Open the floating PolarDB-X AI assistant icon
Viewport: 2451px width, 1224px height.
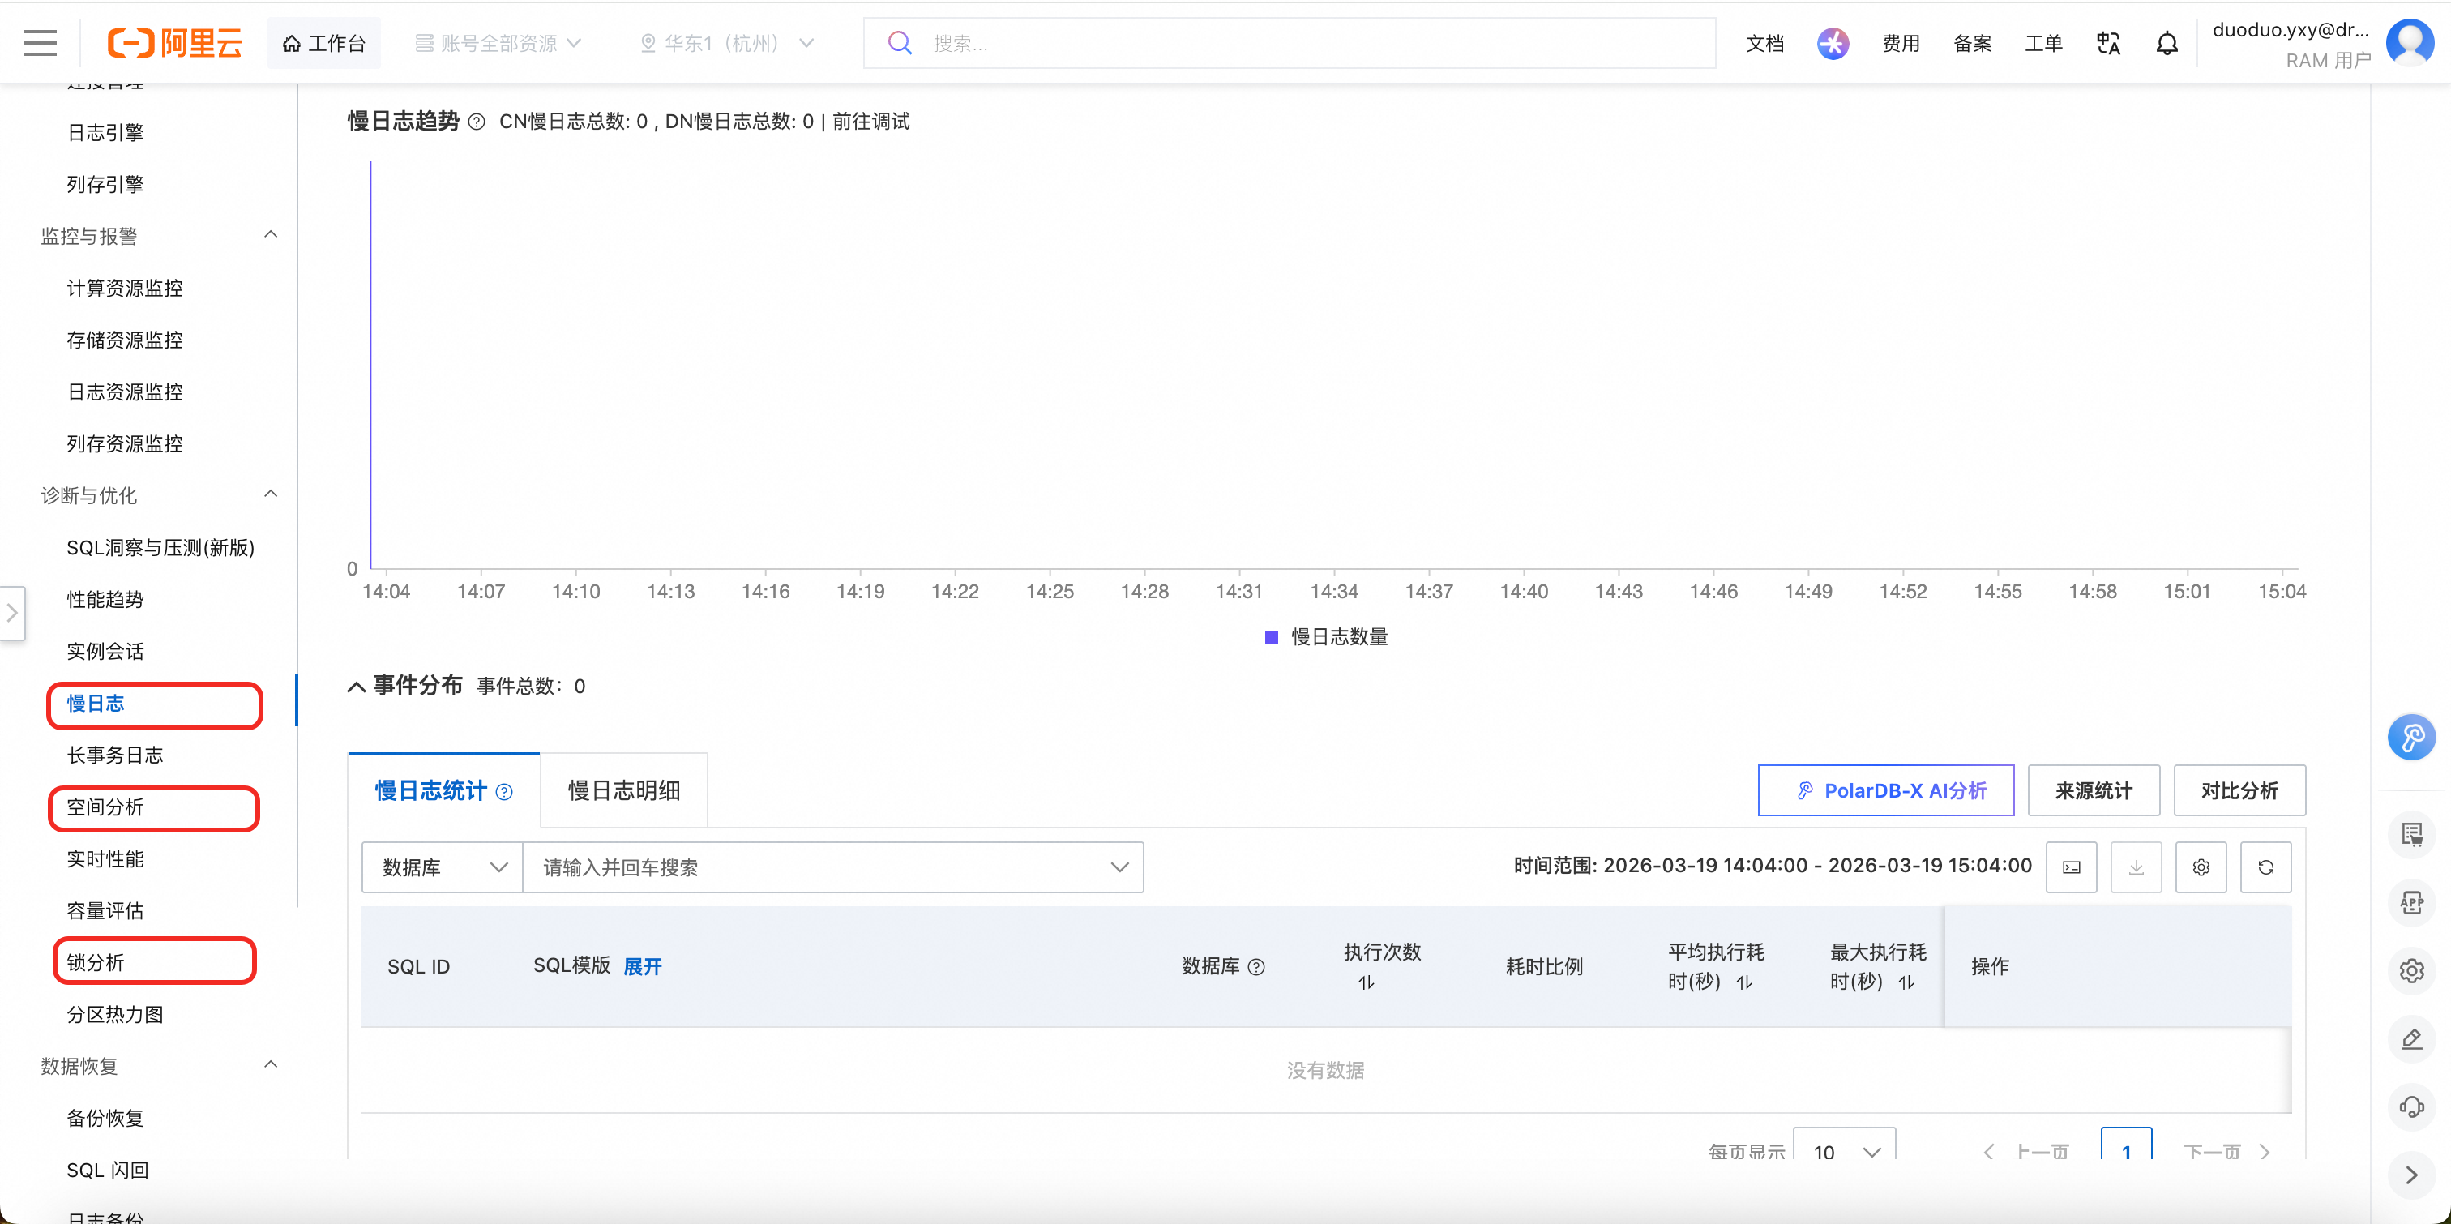(2411, 738)
